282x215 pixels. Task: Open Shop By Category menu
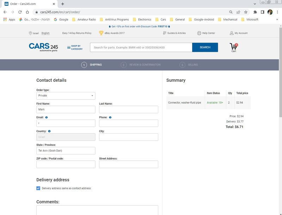pos(75,48)
